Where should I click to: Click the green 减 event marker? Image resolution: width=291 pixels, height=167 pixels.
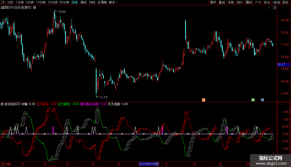pos(253,100)
